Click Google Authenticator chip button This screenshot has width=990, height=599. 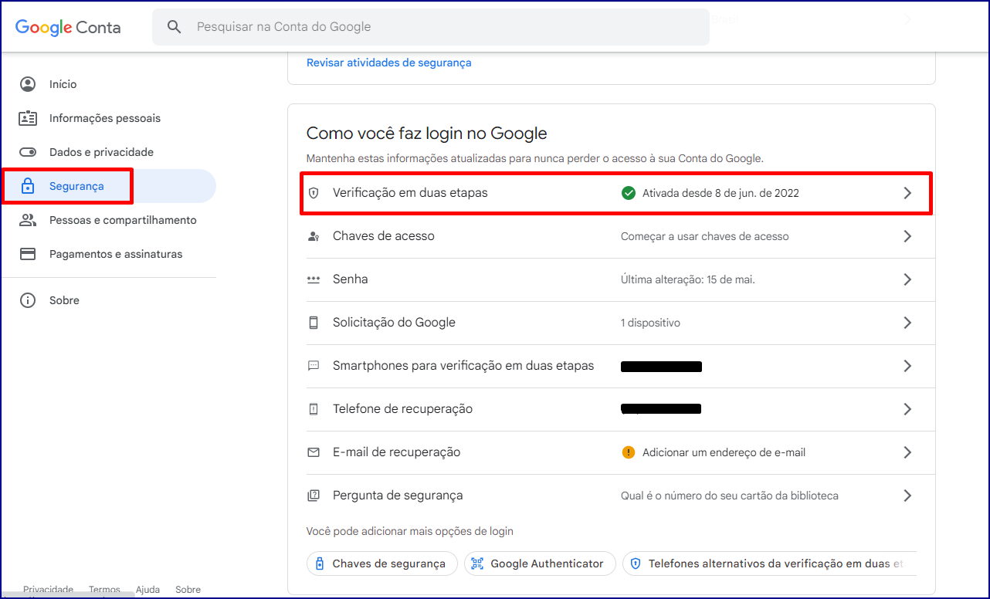540,563
